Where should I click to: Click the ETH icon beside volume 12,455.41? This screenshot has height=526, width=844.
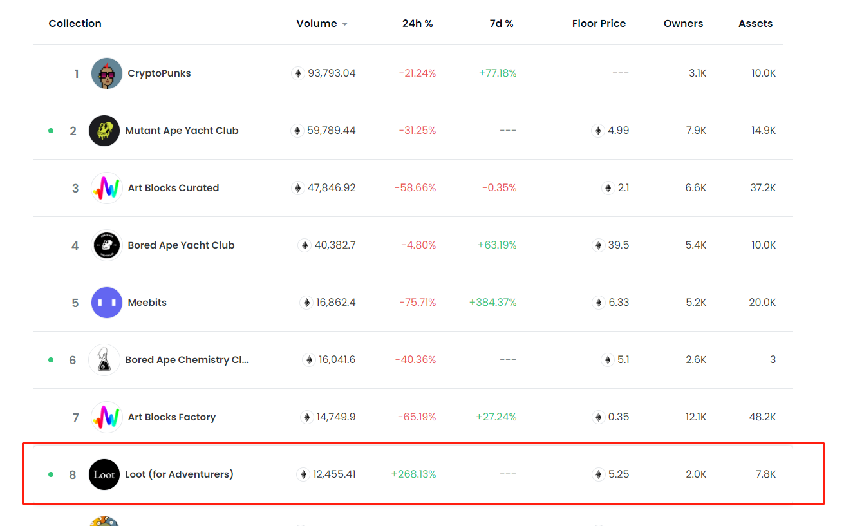(x=303, y=474)
